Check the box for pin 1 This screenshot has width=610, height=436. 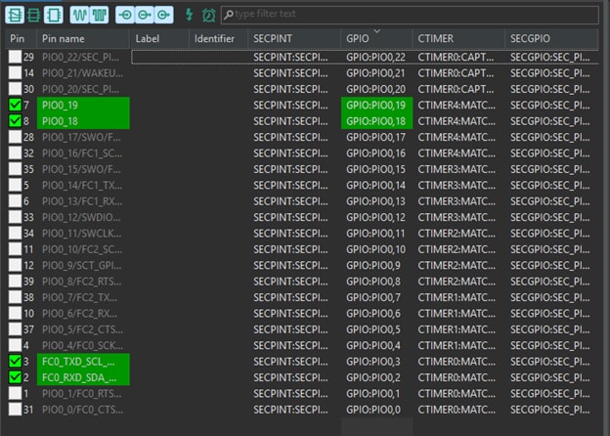pos(16,393)
